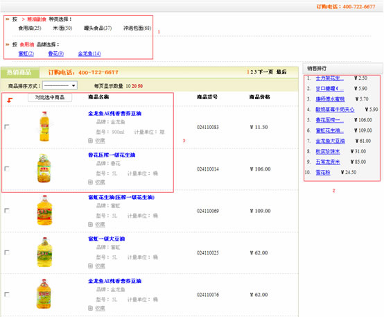This screenshot has width=384, height=317.
Task: Go to page 1 in pagination
Action: click(x=248, y=72)
